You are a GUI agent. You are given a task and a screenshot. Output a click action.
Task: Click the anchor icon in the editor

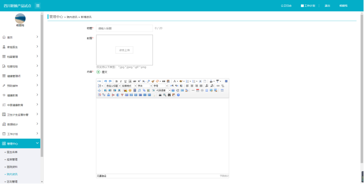pyautogui.click(x=99, y=91)
